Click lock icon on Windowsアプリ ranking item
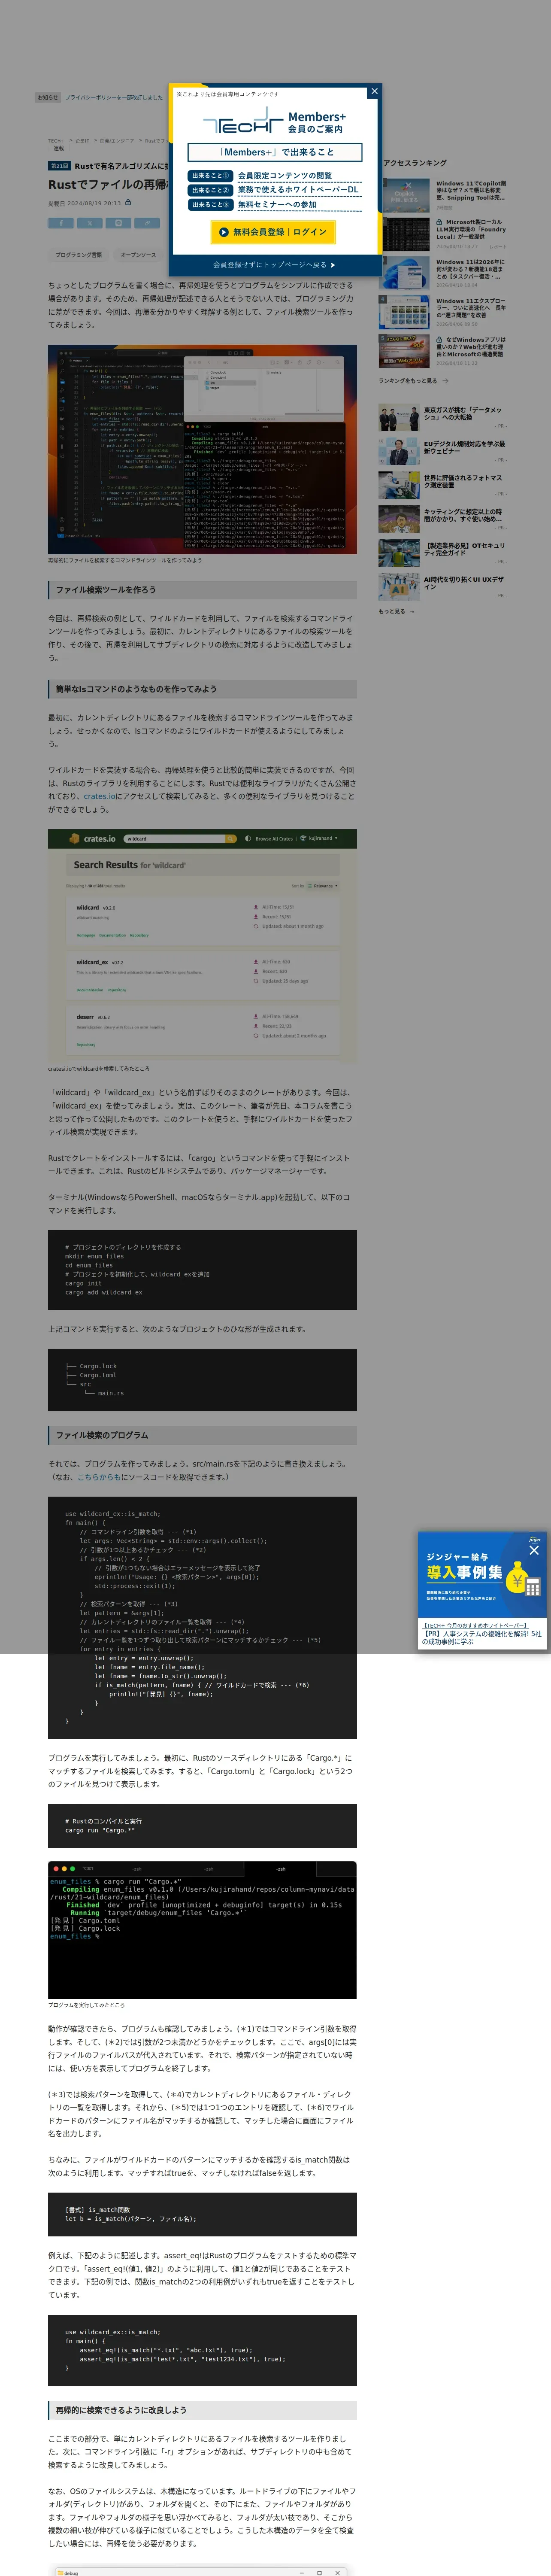The width and height of the screenshot is (551, 2576). click(440, 340)
